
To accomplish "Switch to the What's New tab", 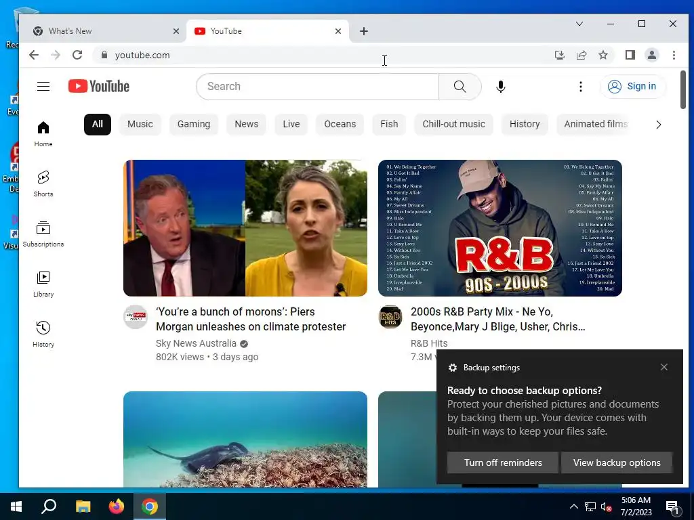I will pos(102,31).
